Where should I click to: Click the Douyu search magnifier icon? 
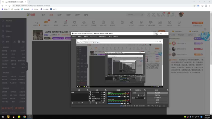[142, 15]
